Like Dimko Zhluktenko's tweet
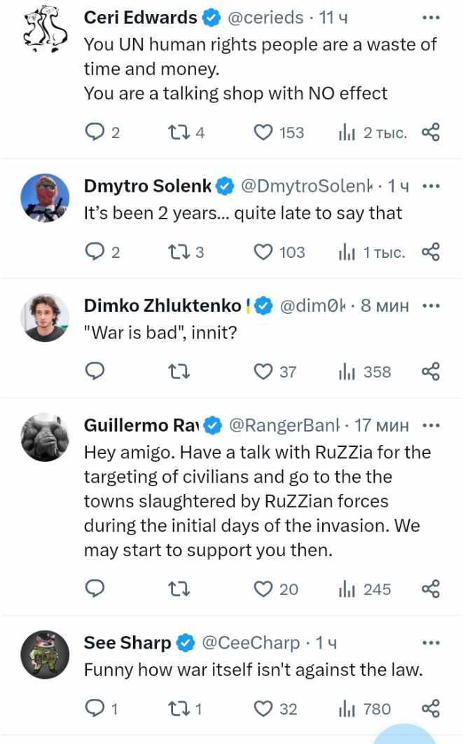 point(263,371)
